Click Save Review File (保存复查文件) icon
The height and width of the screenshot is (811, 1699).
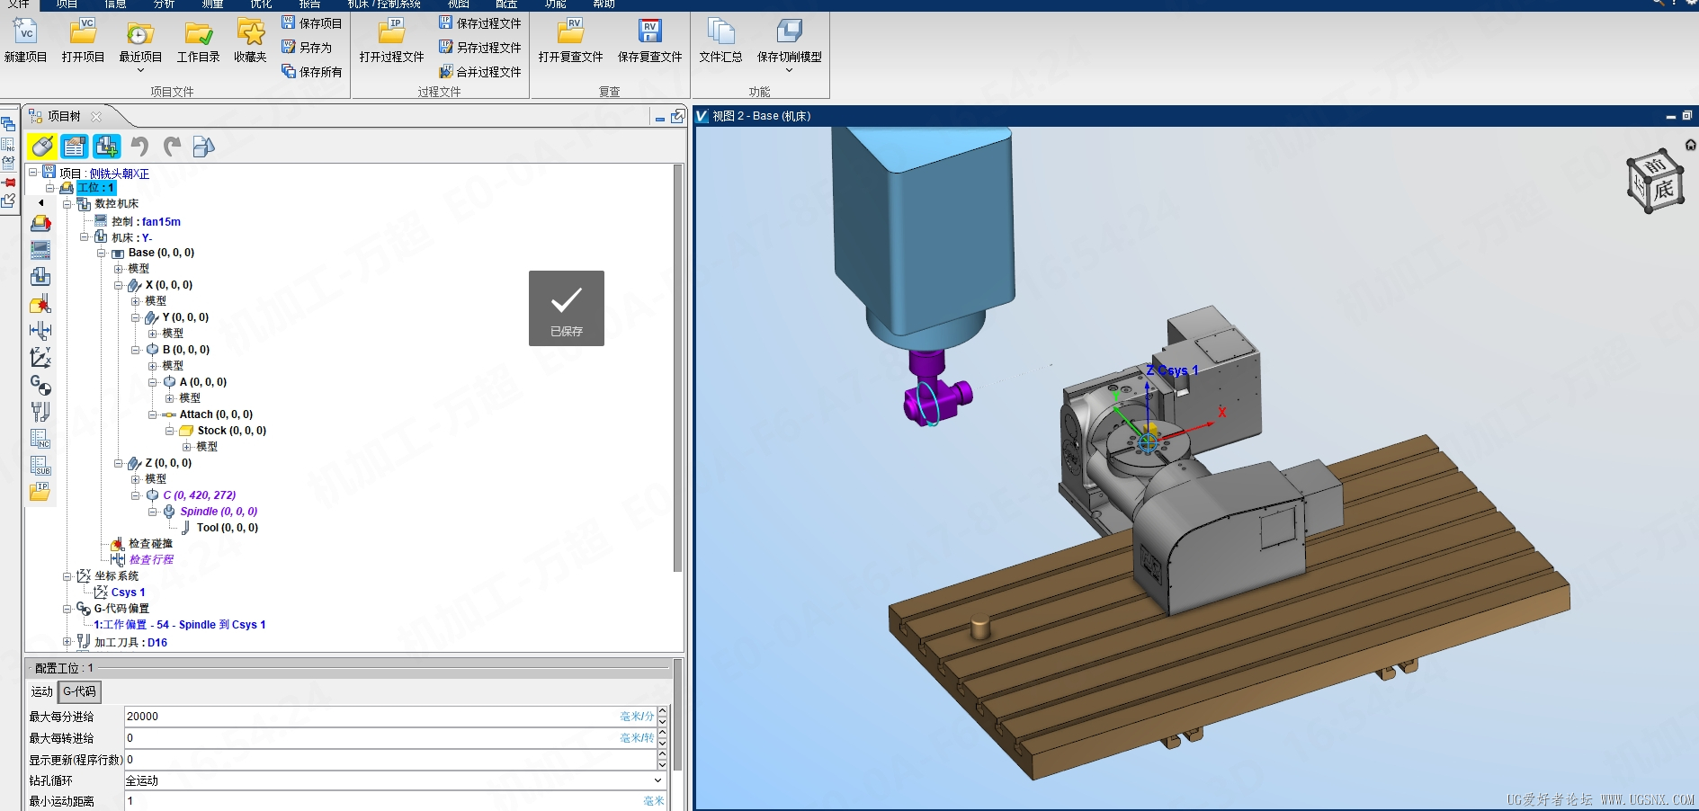tap(649, 33)
